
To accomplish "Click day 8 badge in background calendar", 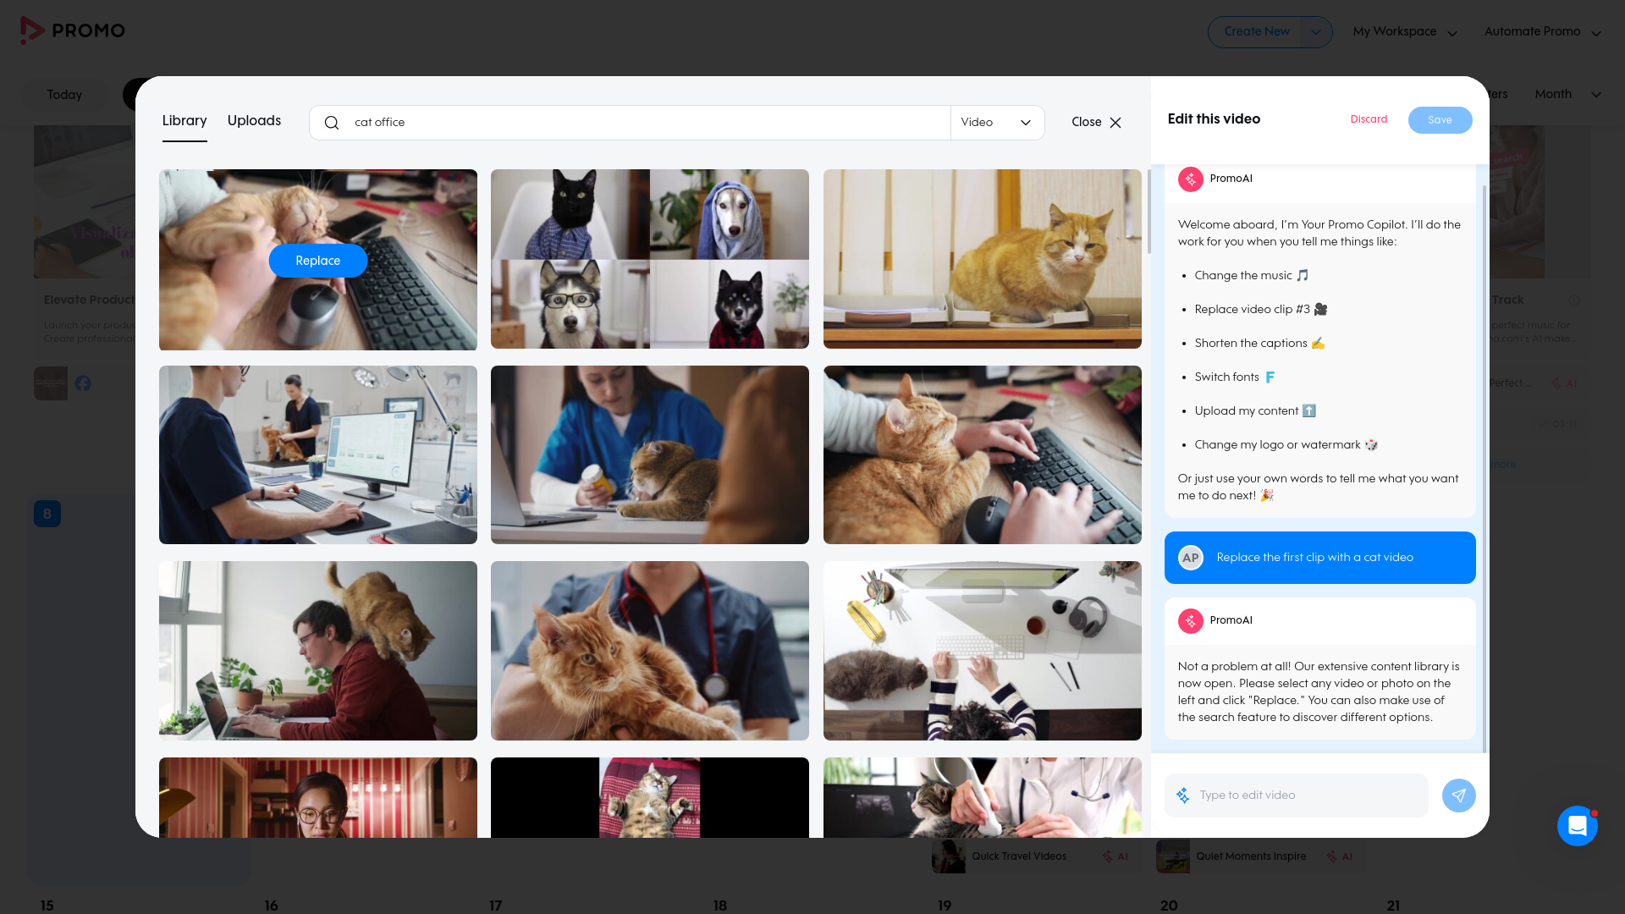I will coord(47,514).
